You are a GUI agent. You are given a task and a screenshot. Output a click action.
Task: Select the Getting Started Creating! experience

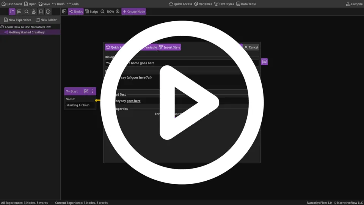point(27,32)
